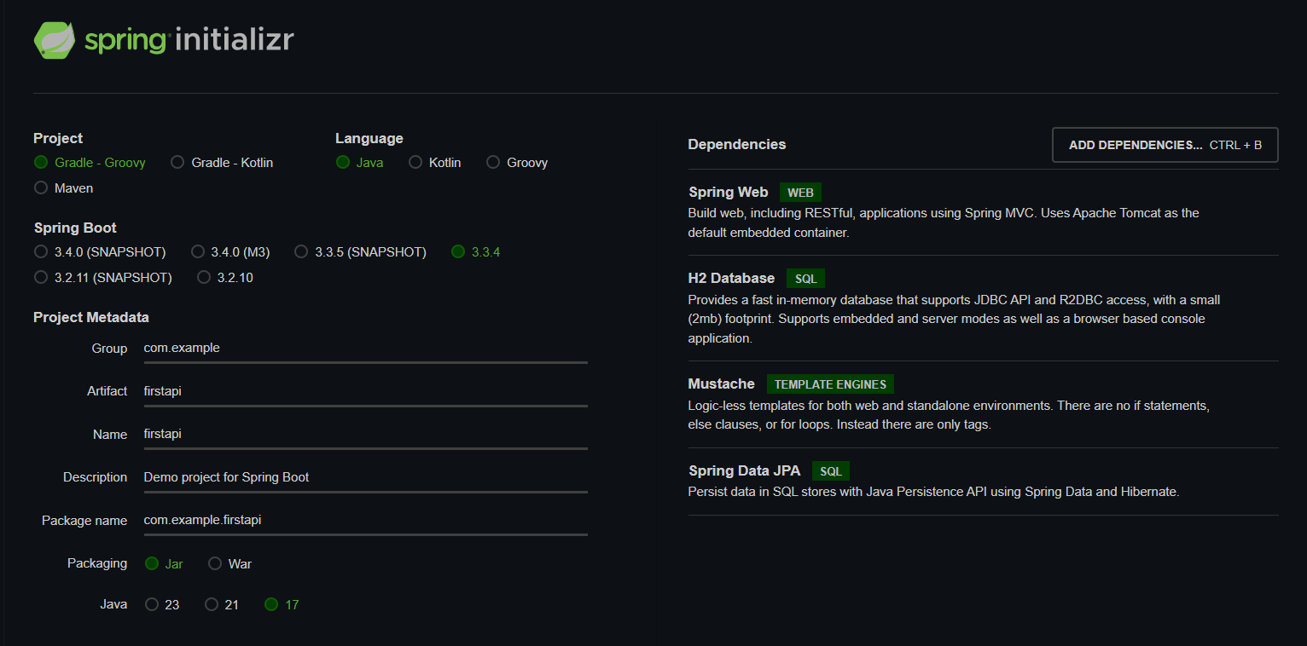Choose Spring Boot 3.4.0 (M3)
Viewport: 1307px width, 646px height.
[x=230, y=251]
